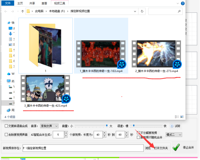200x160 pixels.
Task: Select the quick access star icon
Action: click(x=9, y=23)
